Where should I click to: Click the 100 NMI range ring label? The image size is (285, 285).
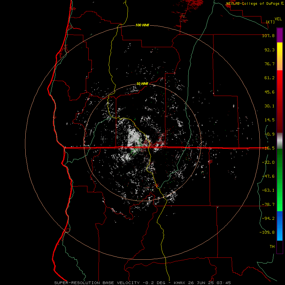click(x=142, y=25)
